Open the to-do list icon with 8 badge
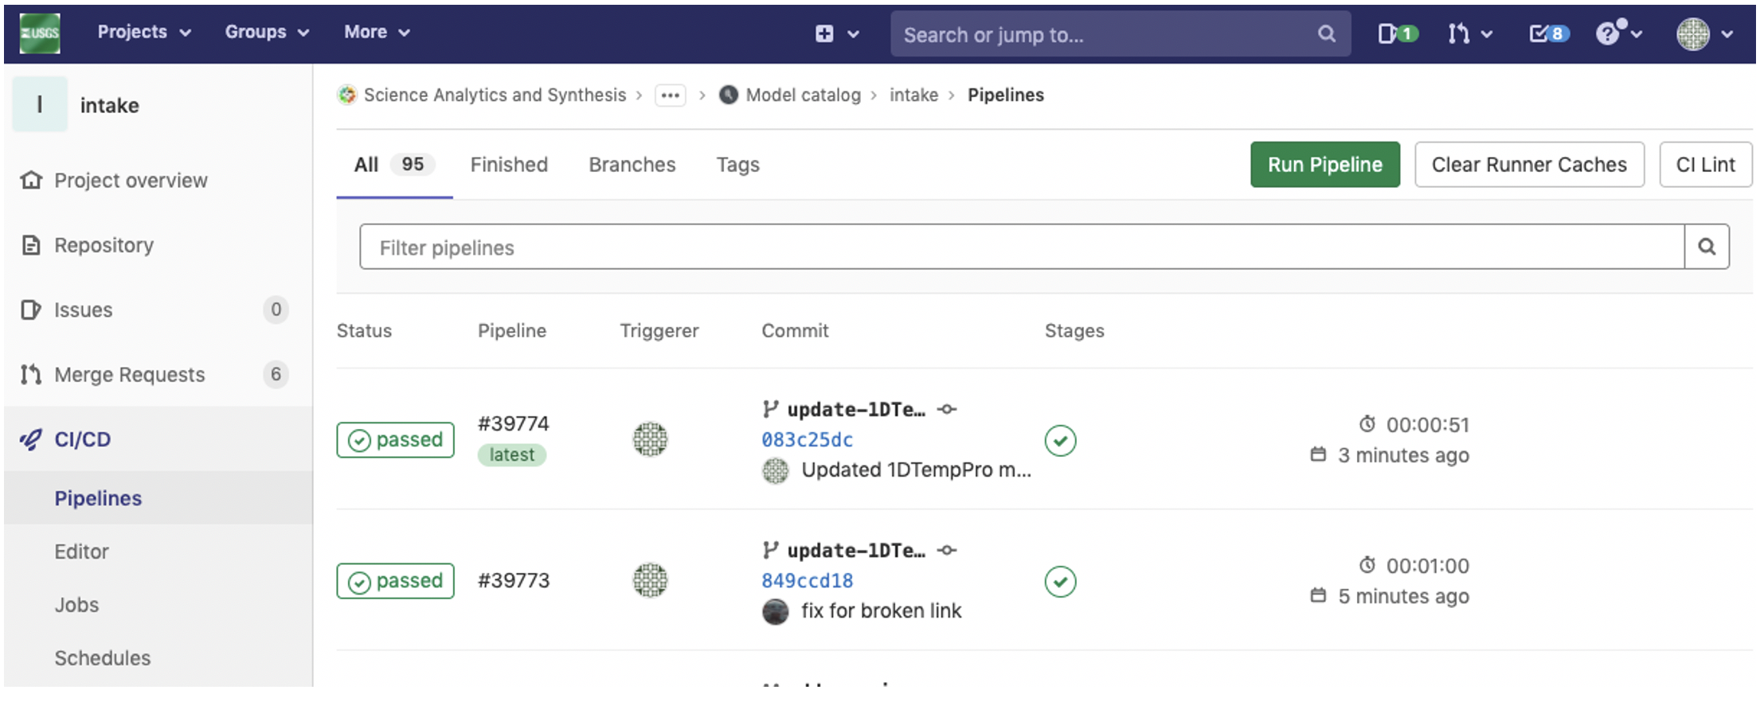Viewport: 1760px width, 721px height. click(x=1547, y=33)
